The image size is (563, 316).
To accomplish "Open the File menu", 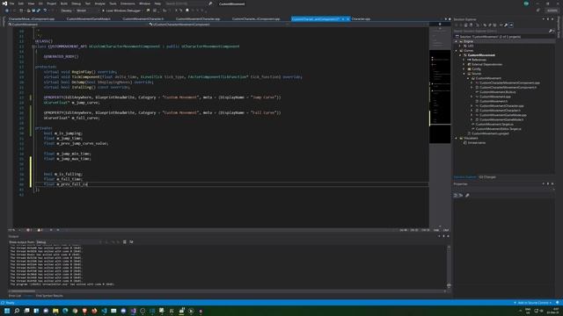I will coord(11,4).
